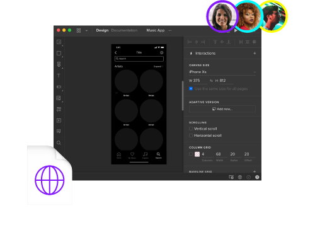The height and width of the screenshot is (252, 315).
Task: Expand the grid view dropdown arrow in title bar
Action: 86,31
